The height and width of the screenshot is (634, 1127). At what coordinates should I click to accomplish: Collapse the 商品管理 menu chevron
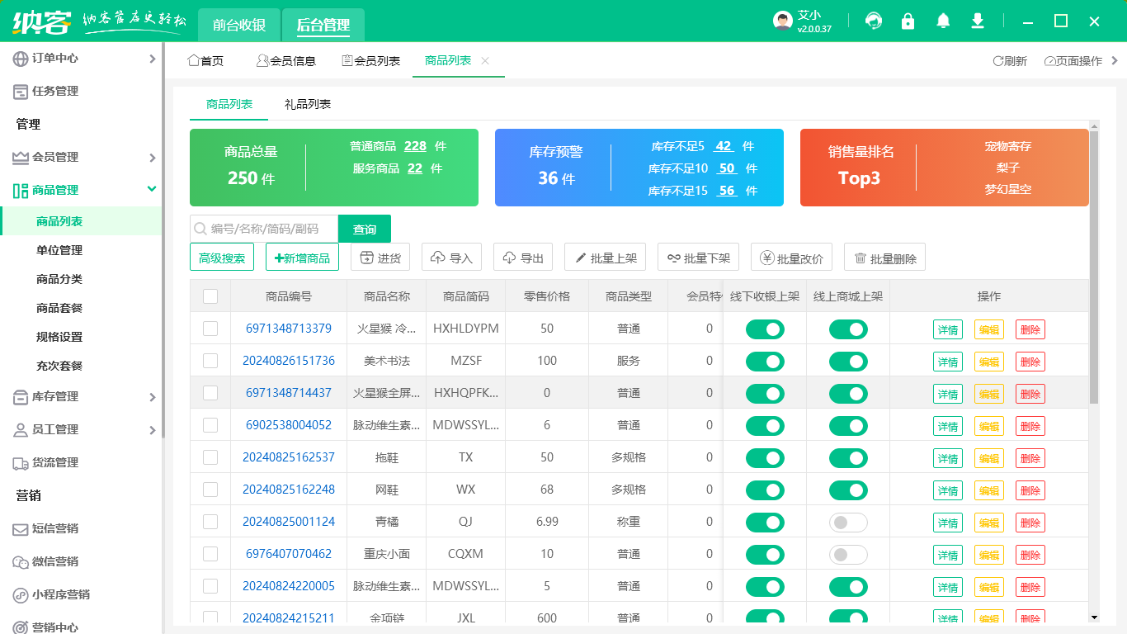pos(152,190)
